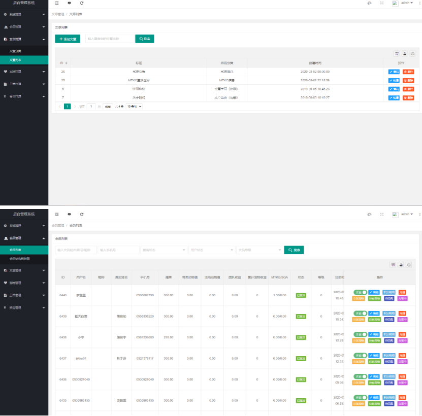Click the refresh icon in the top article toolbar
This screenshot has height=416, width=422.
pyautogui.click(x=82, y=3)
